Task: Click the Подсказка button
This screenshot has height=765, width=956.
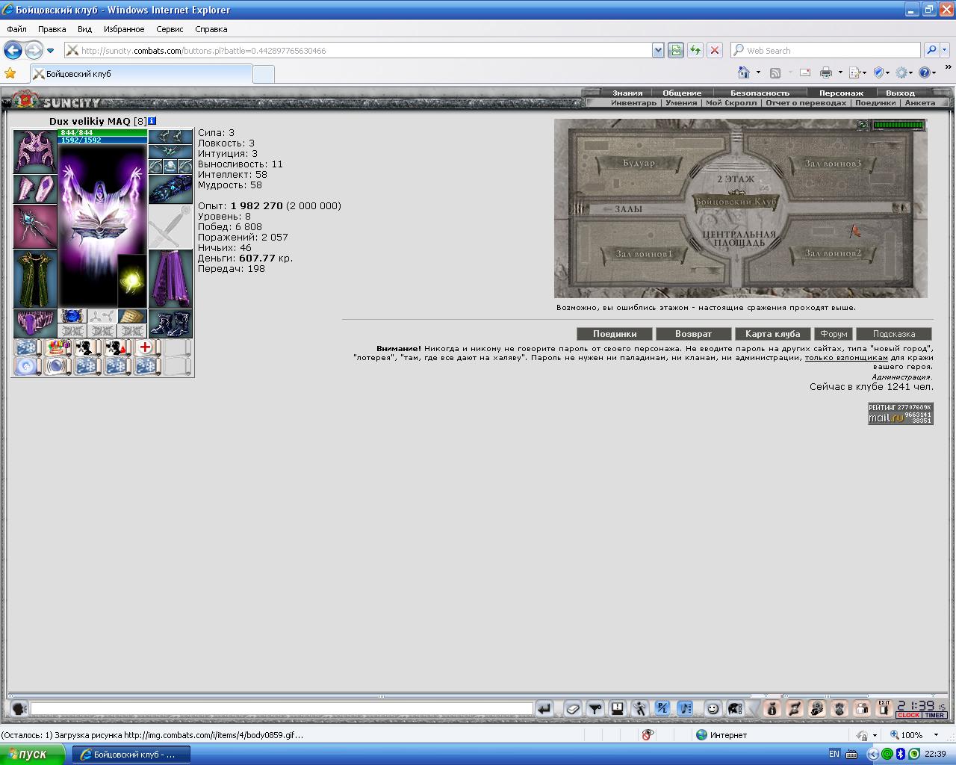Action: coord(894,334)
